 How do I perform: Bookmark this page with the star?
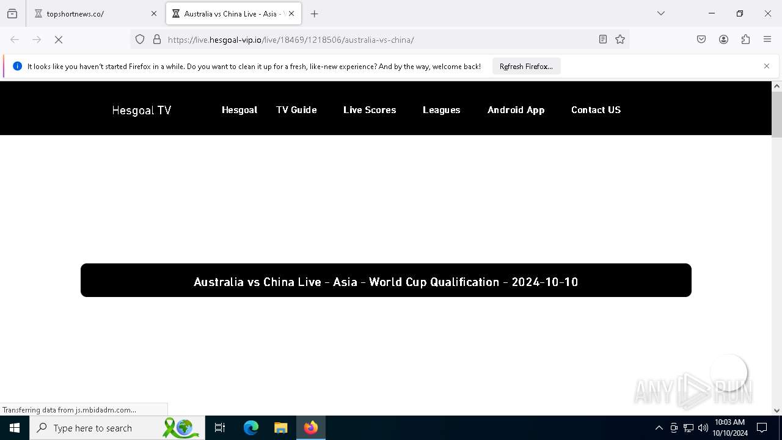point(620,40)
